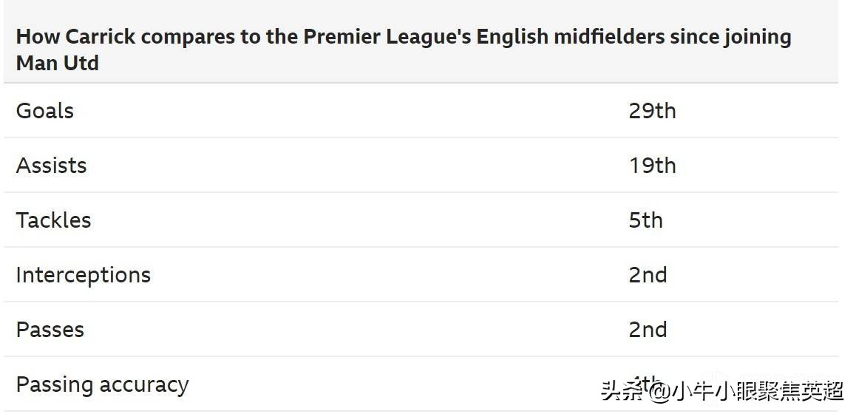Select the "Assists" row label
Image resolution: width=856 pixels, height=414 pixels.
tap(51, 166)
